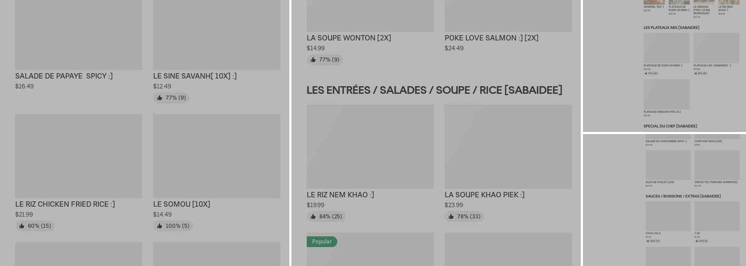Open the PLATEAUX DRAGON EYES 25 image
Image resolution: width=746 pixels, height=266 pixels.
[666, 94]
